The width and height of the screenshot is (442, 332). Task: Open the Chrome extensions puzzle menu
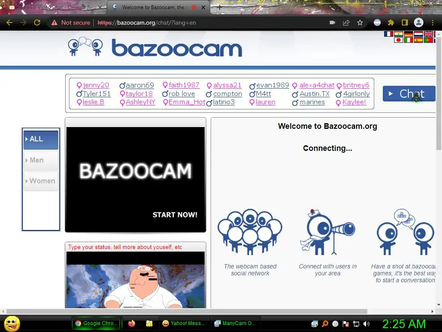(391, 22)
